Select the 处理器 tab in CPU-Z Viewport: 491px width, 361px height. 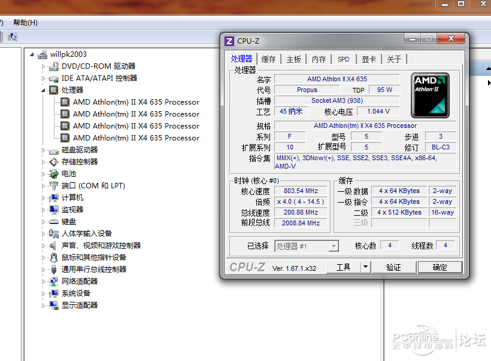[241, 59]
